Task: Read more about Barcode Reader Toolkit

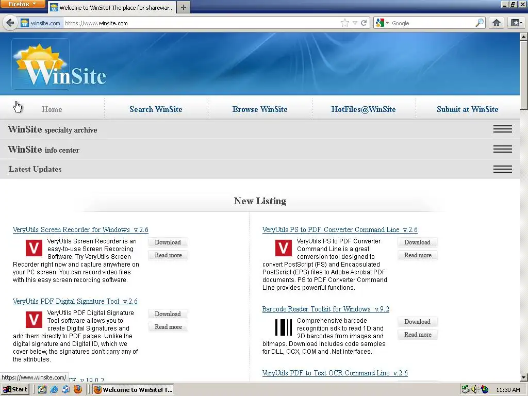Action: tap(417, 335)
